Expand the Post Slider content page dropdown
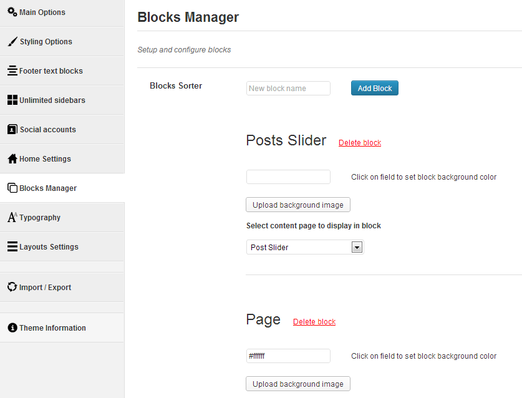This screenshot has width=522, height=398. point(357,248)
